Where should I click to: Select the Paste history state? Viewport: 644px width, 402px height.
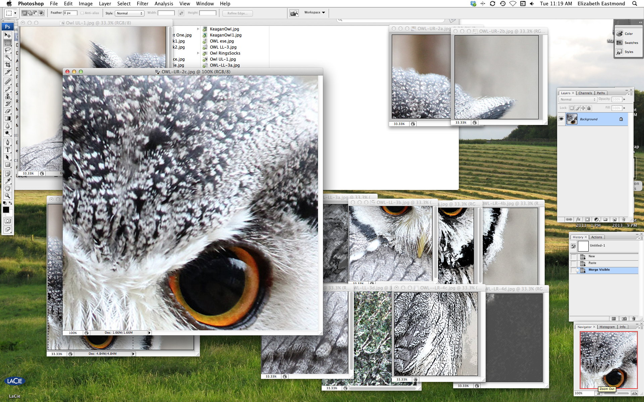[592, 263]
